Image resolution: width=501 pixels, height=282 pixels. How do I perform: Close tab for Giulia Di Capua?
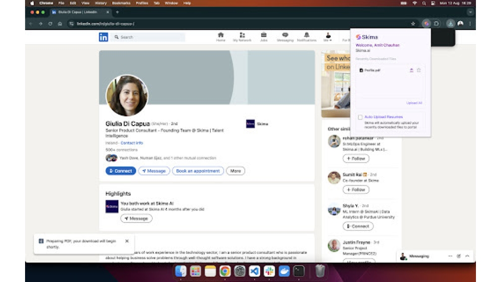click(107, 12)
